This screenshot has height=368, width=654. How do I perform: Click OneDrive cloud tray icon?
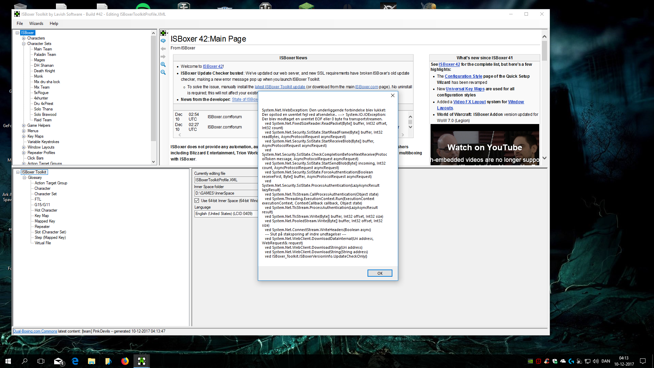(x=563, y=361)
